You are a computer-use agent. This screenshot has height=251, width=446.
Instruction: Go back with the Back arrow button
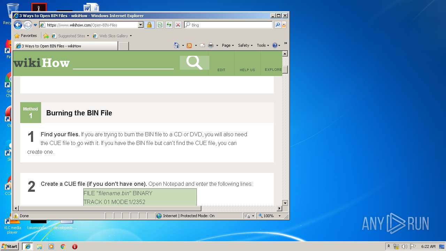point(18,25)
